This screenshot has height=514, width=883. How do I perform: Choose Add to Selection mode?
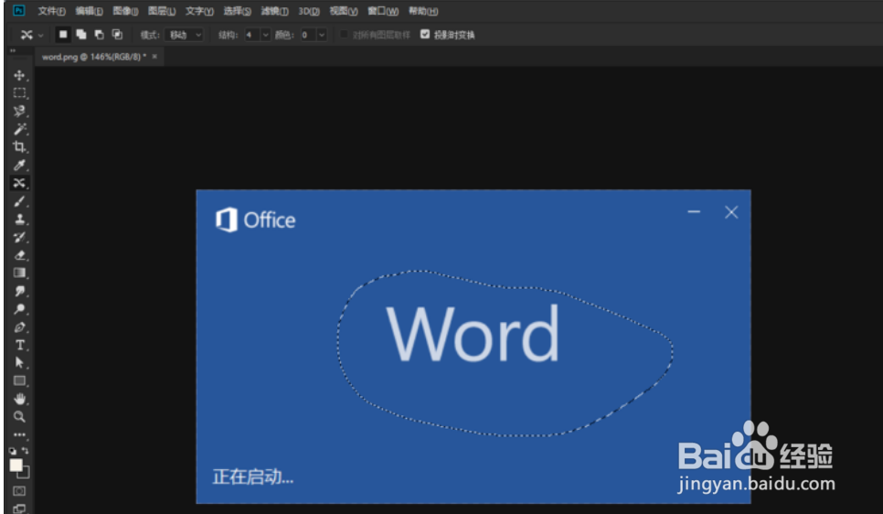pos(81,35)
